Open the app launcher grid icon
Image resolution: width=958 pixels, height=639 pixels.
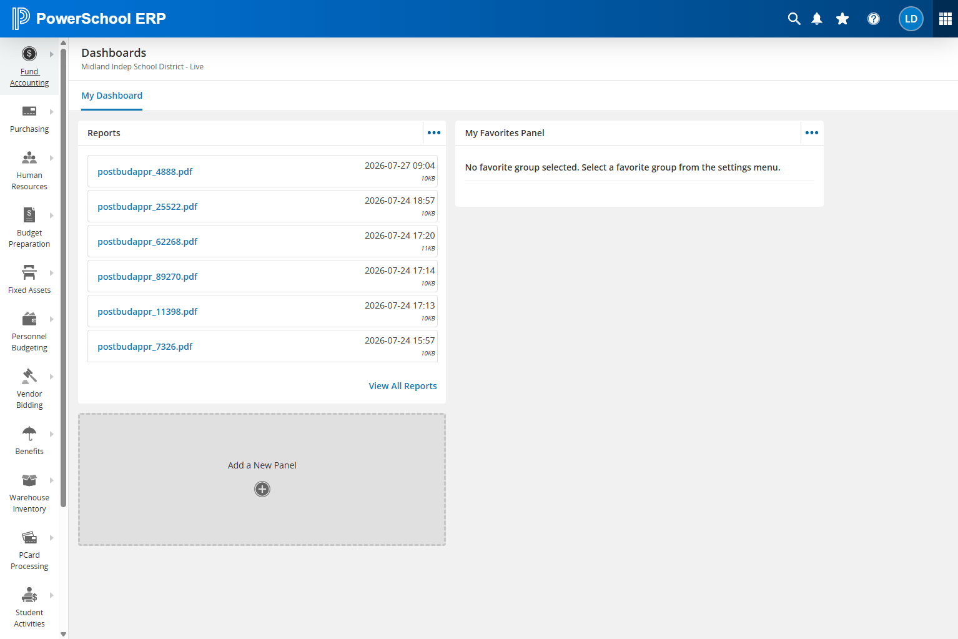pyautogui.click(x=946, y=19)
